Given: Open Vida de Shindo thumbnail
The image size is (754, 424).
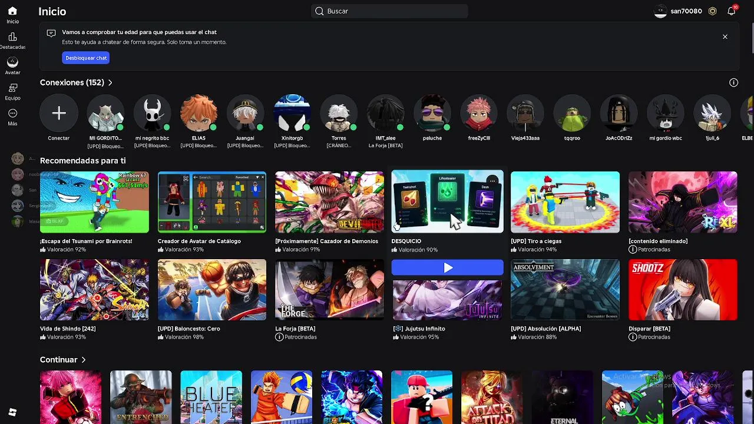Looking at the screenshot, I should point(94,290).
